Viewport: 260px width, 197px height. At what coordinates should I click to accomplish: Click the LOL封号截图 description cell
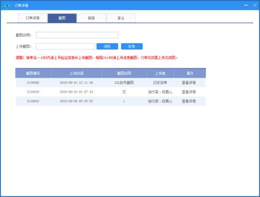coord(124,82)
